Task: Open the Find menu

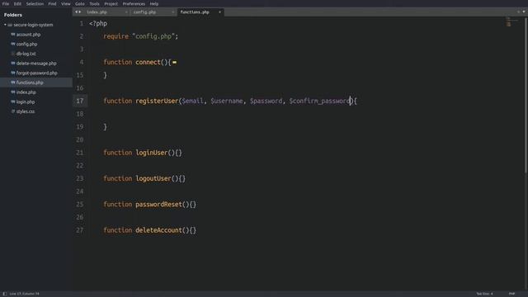Action: pos(52,3)
